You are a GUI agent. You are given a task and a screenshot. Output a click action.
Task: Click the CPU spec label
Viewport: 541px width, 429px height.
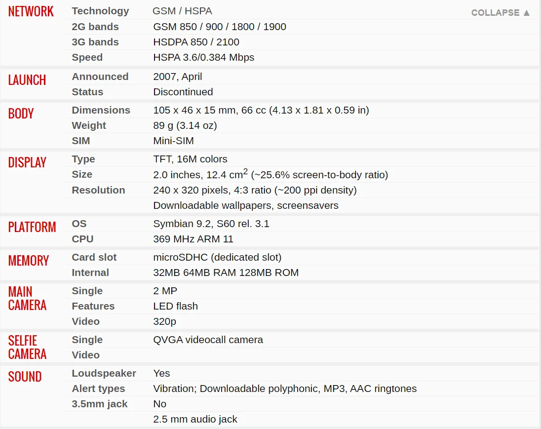[82, 239]
